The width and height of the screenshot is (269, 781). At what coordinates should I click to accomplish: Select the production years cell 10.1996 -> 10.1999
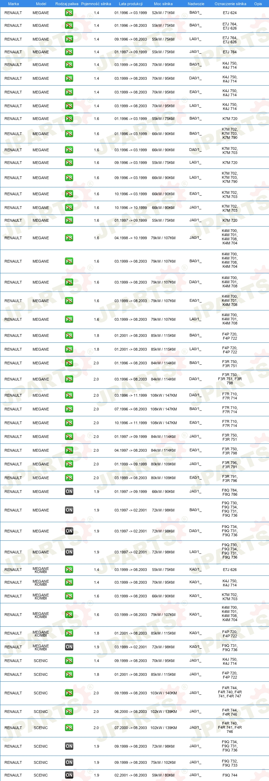[x=131, y=208]
